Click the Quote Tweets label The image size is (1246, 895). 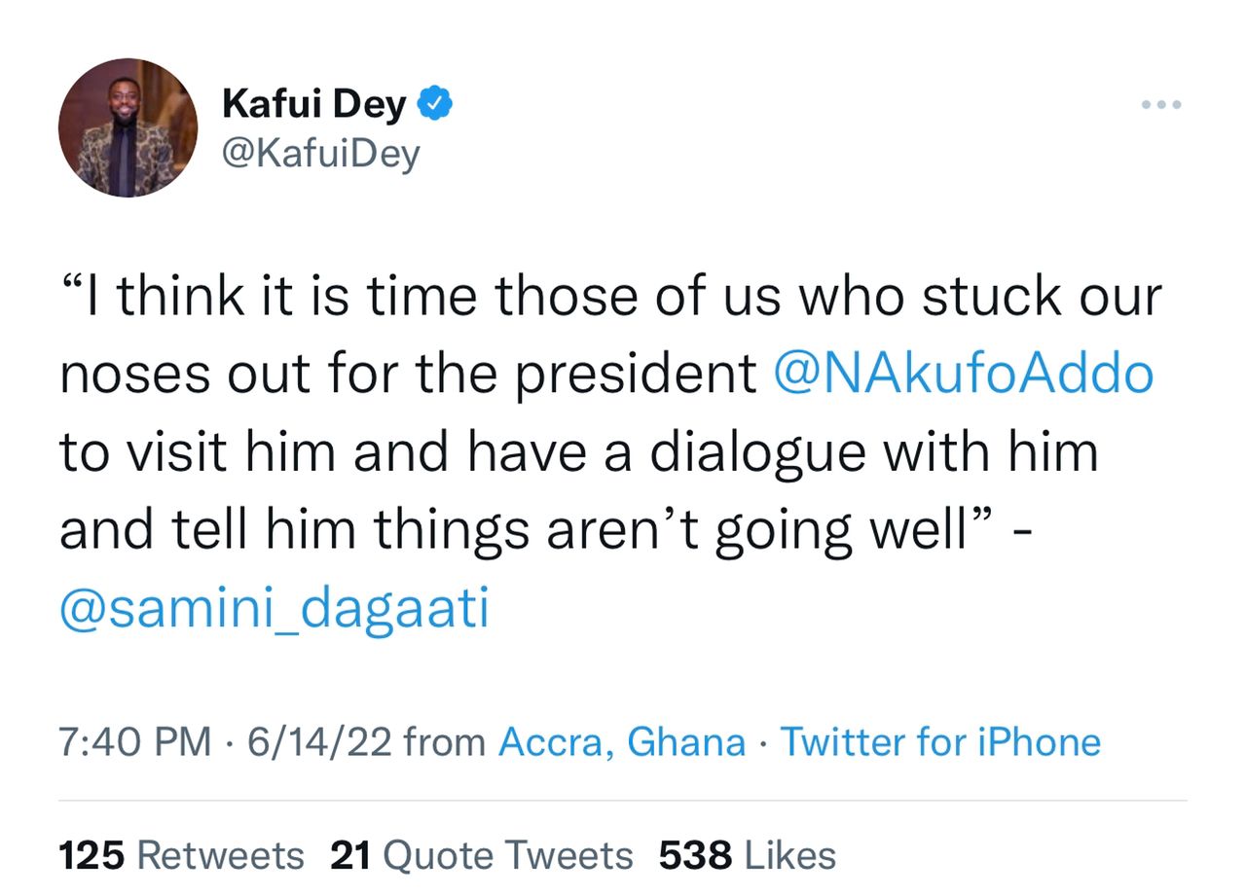508,856
